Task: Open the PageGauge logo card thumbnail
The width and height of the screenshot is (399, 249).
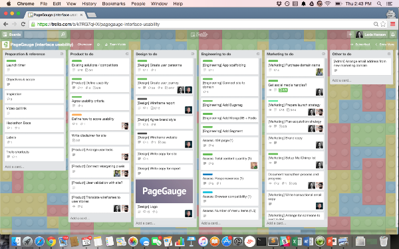Action: [x=164, y=191]
